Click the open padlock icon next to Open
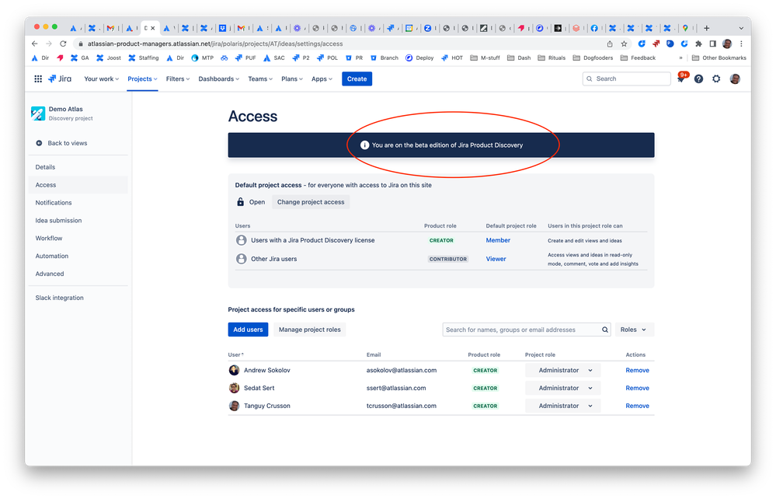Viewport: 776px width, 499px height. pos(241,202)
